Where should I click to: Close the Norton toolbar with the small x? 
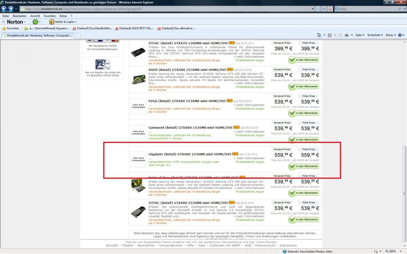click(3, 22)
